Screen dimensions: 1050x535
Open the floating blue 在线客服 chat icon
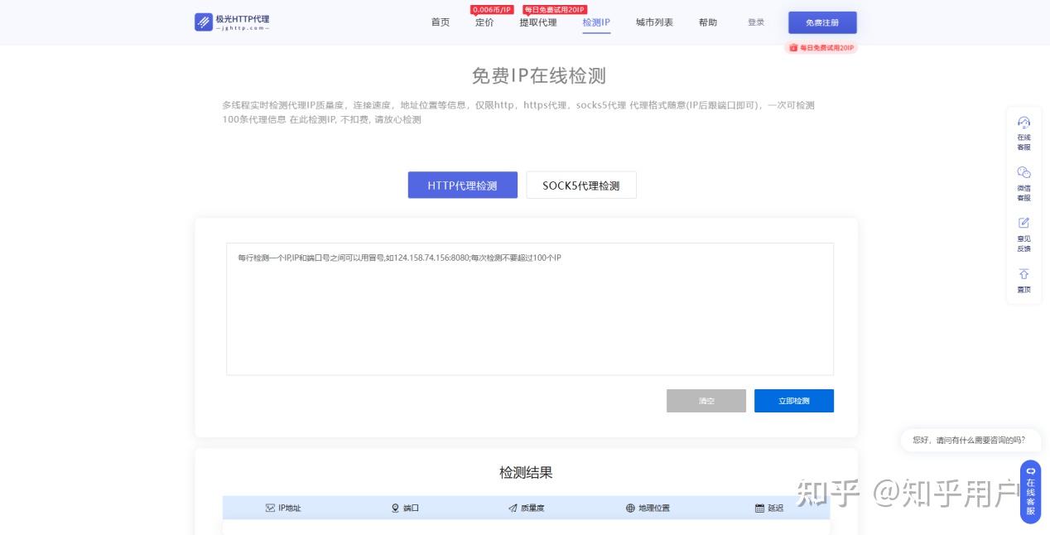click(x=1030, y=470)
